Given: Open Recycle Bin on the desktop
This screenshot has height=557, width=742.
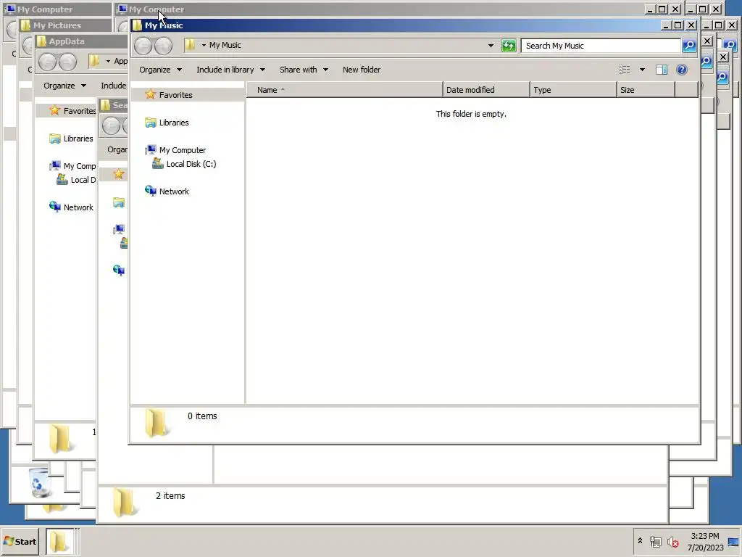Looking at the screenshot, I should [x=39, y=482].
